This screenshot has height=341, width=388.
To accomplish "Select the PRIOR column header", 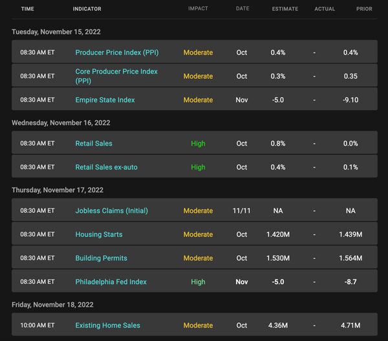I will pos(364,9).
